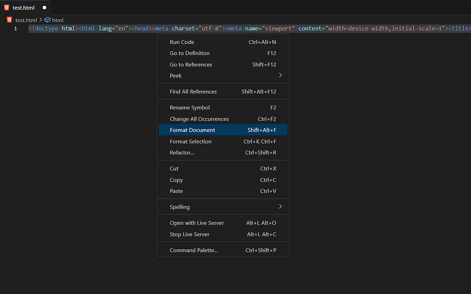471x294 pixels.
Task: Click line number 1 in the gutter
Action: pyautogui.click(x=16, y=29)
